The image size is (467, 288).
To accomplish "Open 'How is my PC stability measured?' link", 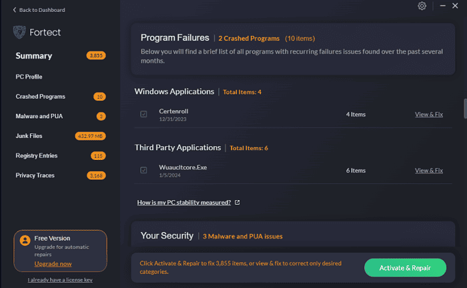I will click(184, 202).
